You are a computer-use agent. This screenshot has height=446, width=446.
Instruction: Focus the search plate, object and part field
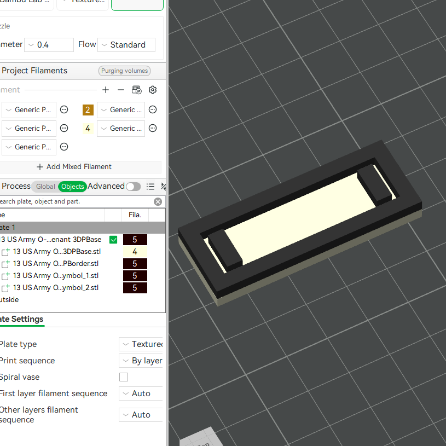[x=76, y=202]
